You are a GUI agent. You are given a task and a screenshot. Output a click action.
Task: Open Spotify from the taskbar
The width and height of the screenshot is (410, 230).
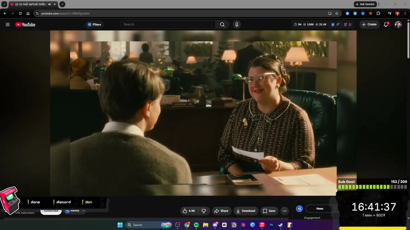click(x=196, y=225)
